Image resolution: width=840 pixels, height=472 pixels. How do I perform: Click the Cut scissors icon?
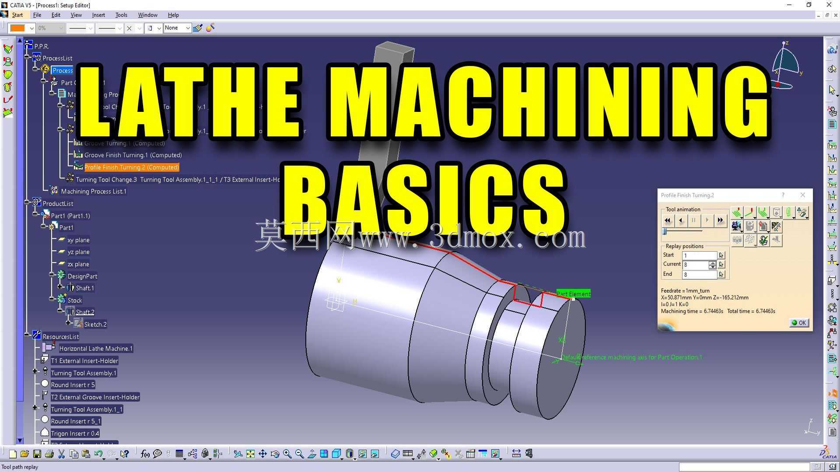[x=61, y=454]
